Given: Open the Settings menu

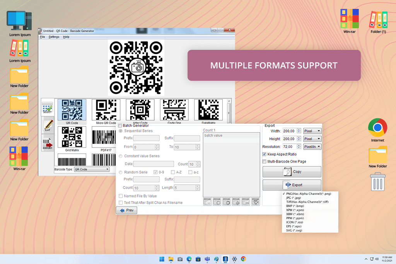Looking at the screenshot, I should (54, 37).
